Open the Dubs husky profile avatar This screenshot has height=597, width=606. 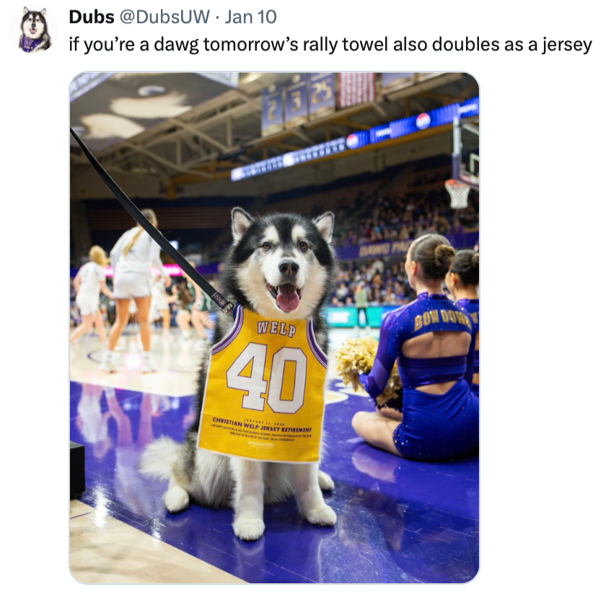coord(34,29)
